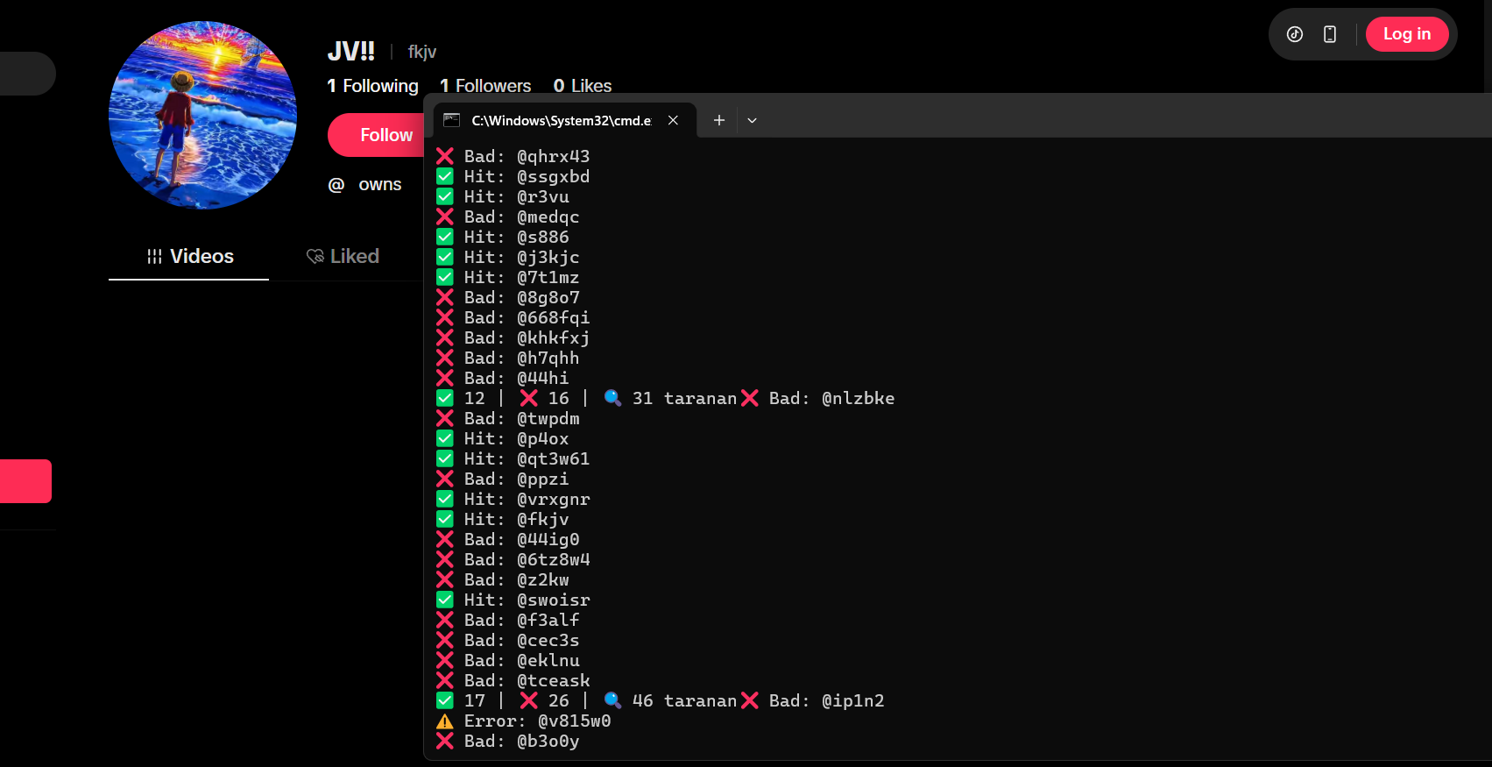Click the fkjv username text

(x=422, y=52)
